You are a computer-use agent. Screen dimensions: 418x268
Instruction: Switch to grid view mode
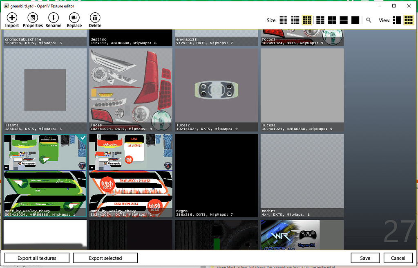tap(408, 19)
